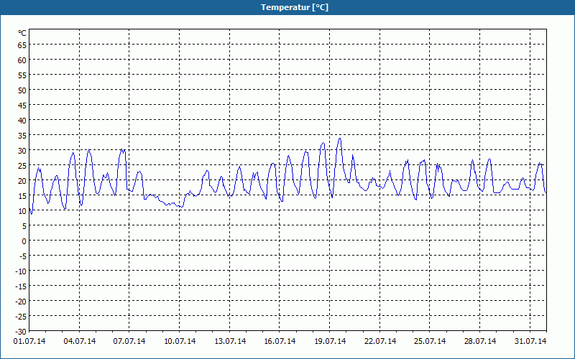Click the Temperatur [°C] chart title
This screenshot has height=359, width=575.
(x=295, y=7)
